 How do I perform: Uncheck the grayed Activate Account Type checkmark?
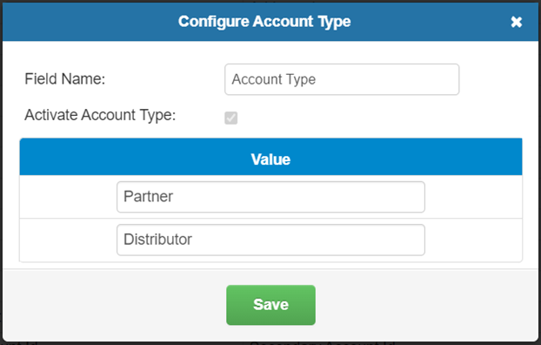point(230,118)
